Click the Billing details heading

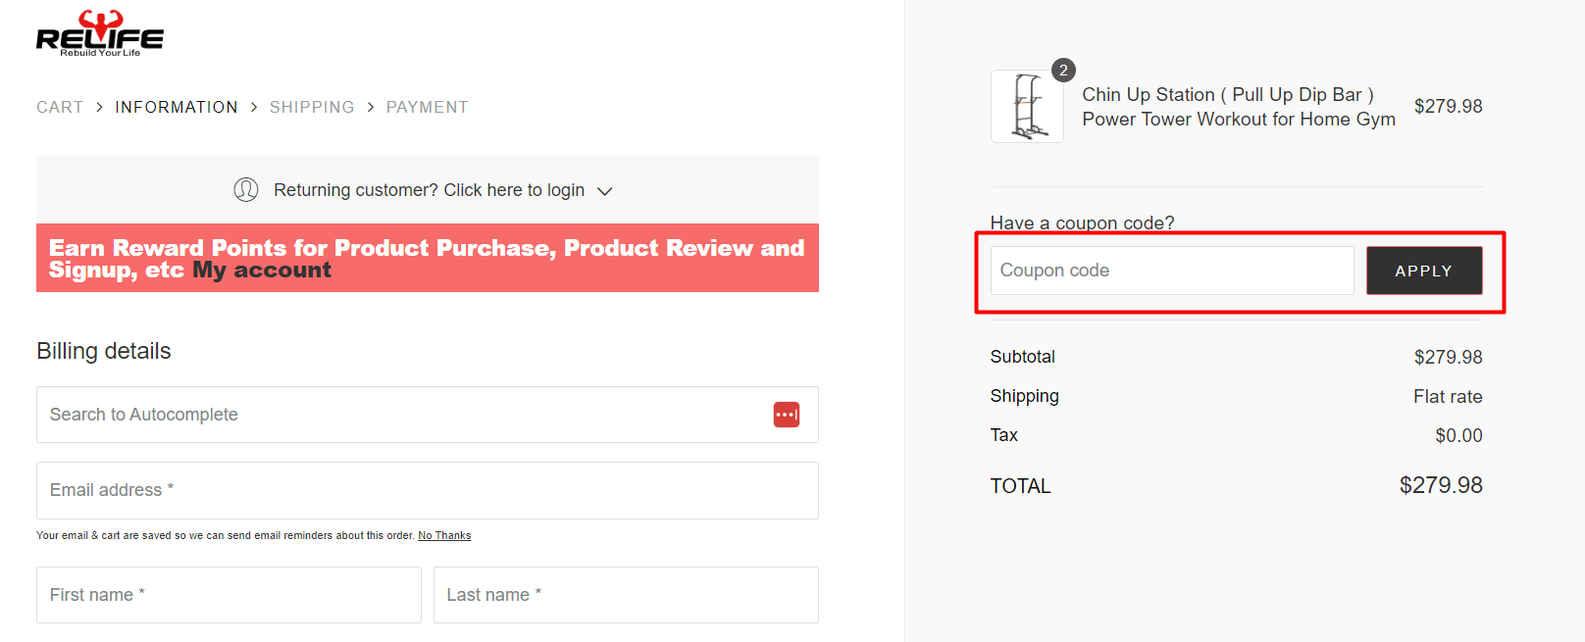(x=104, y=351)
